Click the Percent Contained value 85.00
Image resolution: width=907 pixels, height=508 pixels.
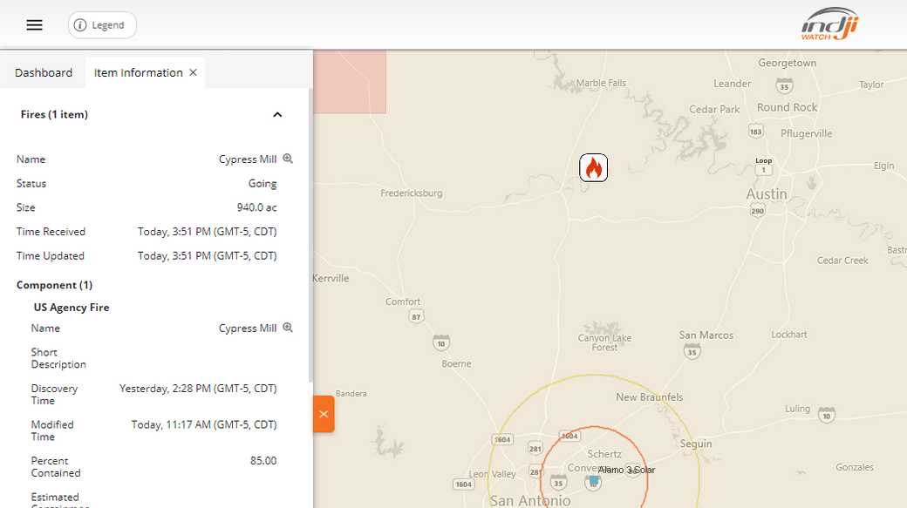pos(263,461)
